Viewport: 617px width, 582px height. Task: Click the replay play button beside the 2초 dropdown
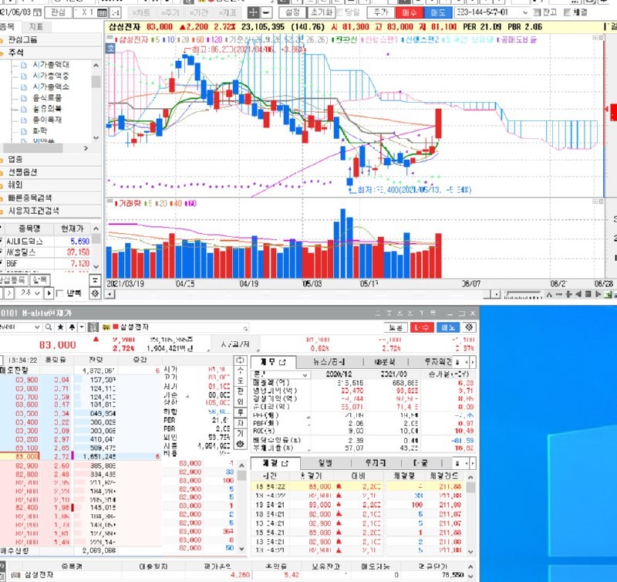point(49,293)
